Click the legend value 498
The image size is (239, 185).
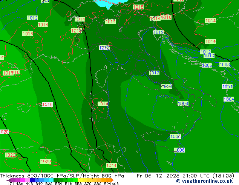(29, 183)
